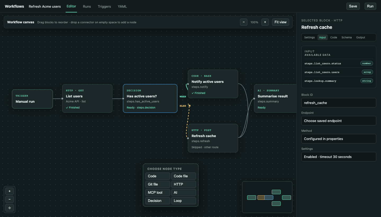Click the Finished status on List users
381x217 pixels.
(73, 107)
